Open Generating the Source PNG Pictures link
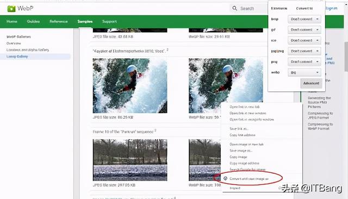Screen dimensions: 348x199 (319, 102)
